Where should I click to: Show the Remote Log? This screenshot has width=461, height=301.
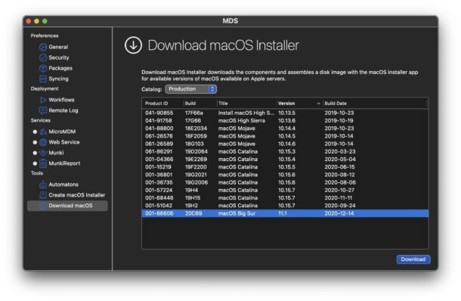[x=63, y=110]
